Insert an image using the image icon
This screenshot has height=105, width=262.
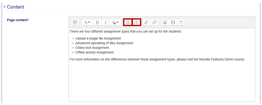point(165,23)
